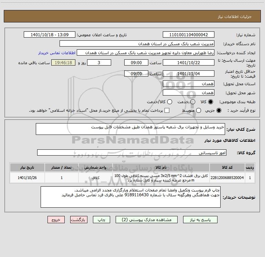The height and width of the screenshot is (257, 265).
Task: Click the جزئیات اطلاعات نیاز header title
Action: pyautogui.click(x=234, y=17)
